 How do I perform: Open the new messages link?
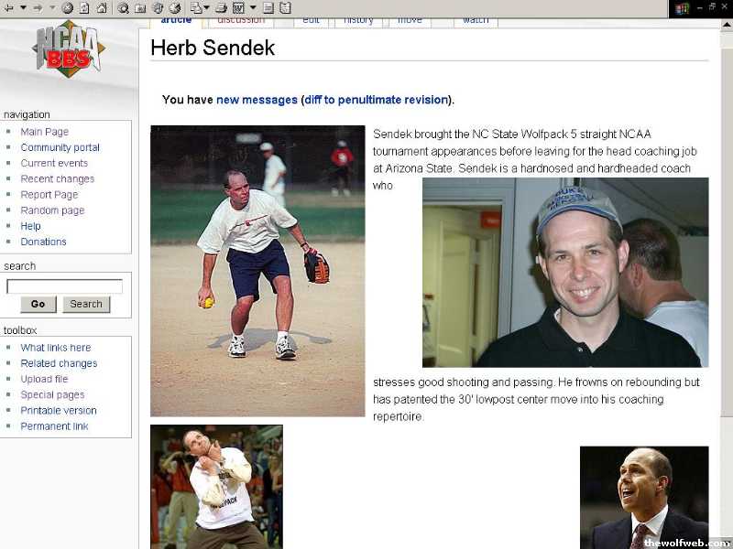257,100
